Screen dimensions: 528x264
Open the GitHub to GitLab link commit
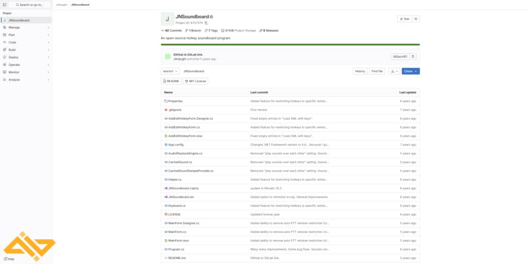pos(188,55)
